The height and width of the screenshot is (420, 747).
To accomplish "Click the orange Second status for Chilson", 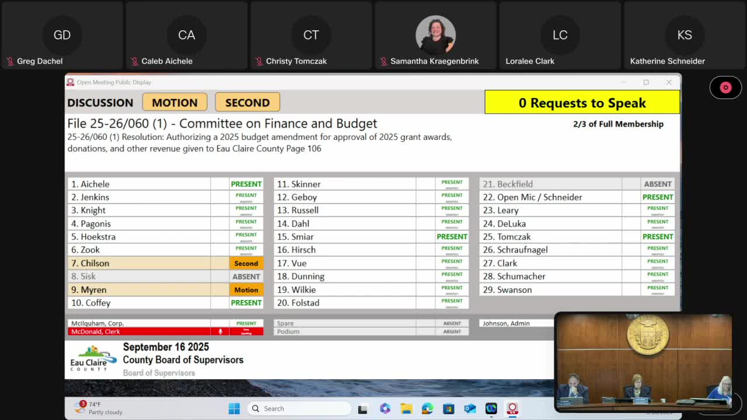I will click(246, 263).
